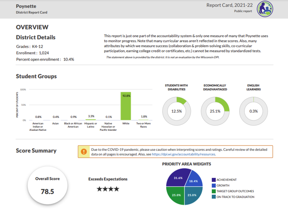Screen dimensions: 288x209
Task: Click the Economically Disadvantaged 25.1% donut chart
Action: point(215,111)
